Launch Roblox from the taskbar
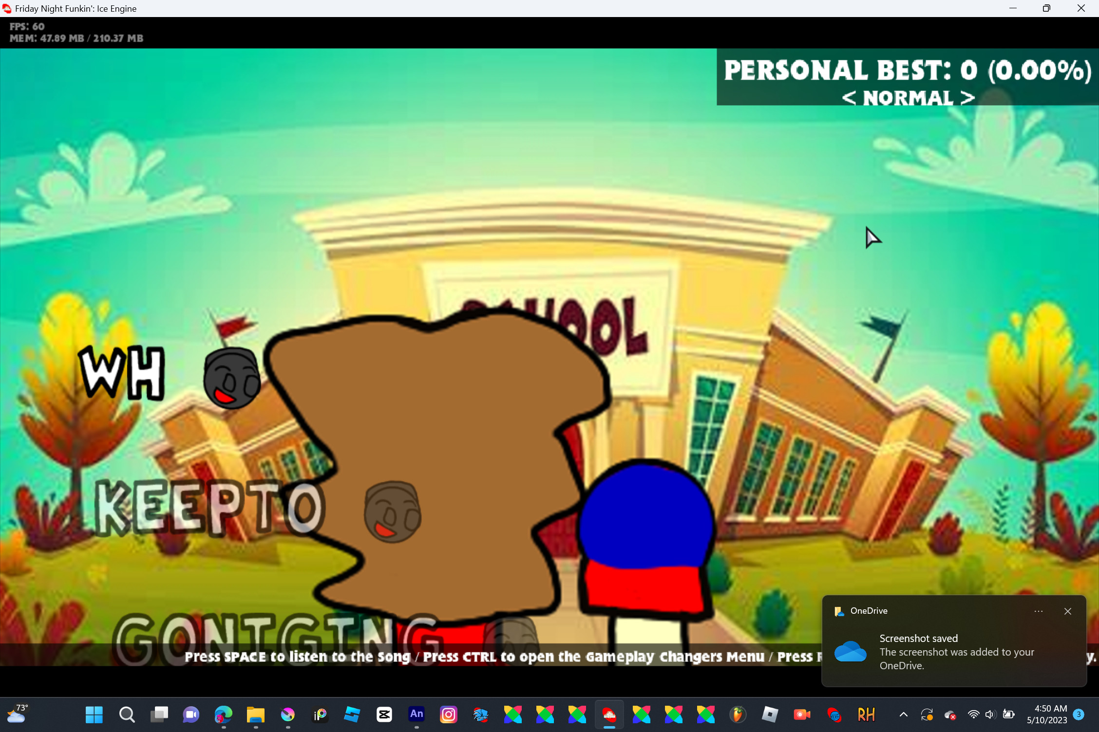The width and height of the screenshot is (1099, 732). click(770, 714)
